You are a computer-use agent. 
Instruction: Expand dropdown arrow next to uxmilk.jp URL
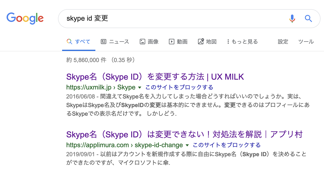click(x=139, y=88)
